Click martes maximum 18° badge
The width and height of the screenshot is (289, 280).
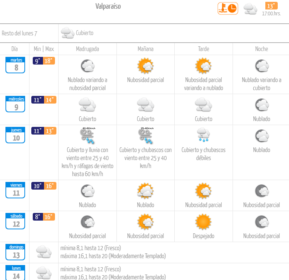pos(49,61)
